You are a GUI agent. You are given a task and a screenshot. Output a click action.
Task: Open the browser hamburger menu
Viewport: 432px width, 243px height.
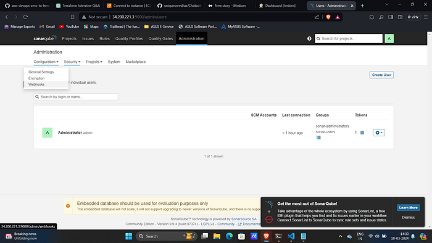click(426, 17)
